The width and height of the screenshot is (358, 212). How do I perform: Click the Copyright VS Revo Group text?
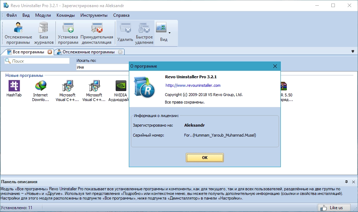point(204,95)
